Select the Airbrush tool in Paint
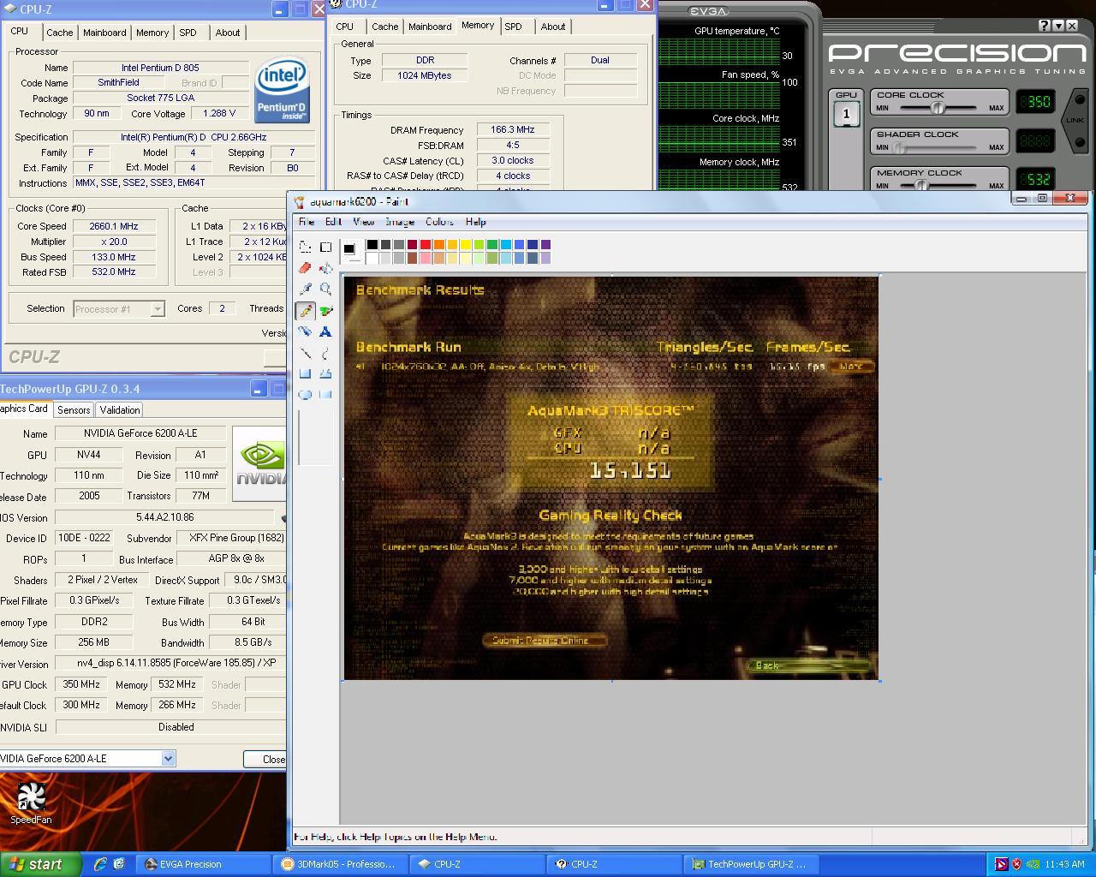Viewport: 1096px width, 877px height. (305, 331)
